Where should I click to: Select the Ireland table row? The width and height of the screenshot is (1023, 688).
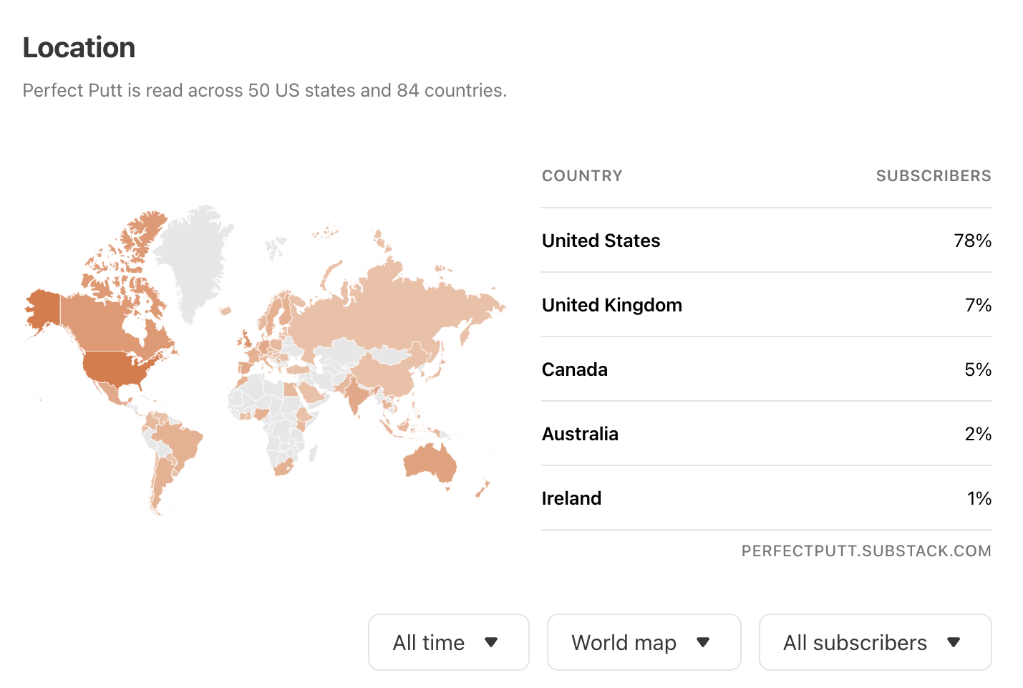pyautogui.click(x=766, y=498)
